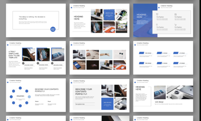Select the quote slide with the 02 badge
This screenshot has width=201, height=121.
36,20
